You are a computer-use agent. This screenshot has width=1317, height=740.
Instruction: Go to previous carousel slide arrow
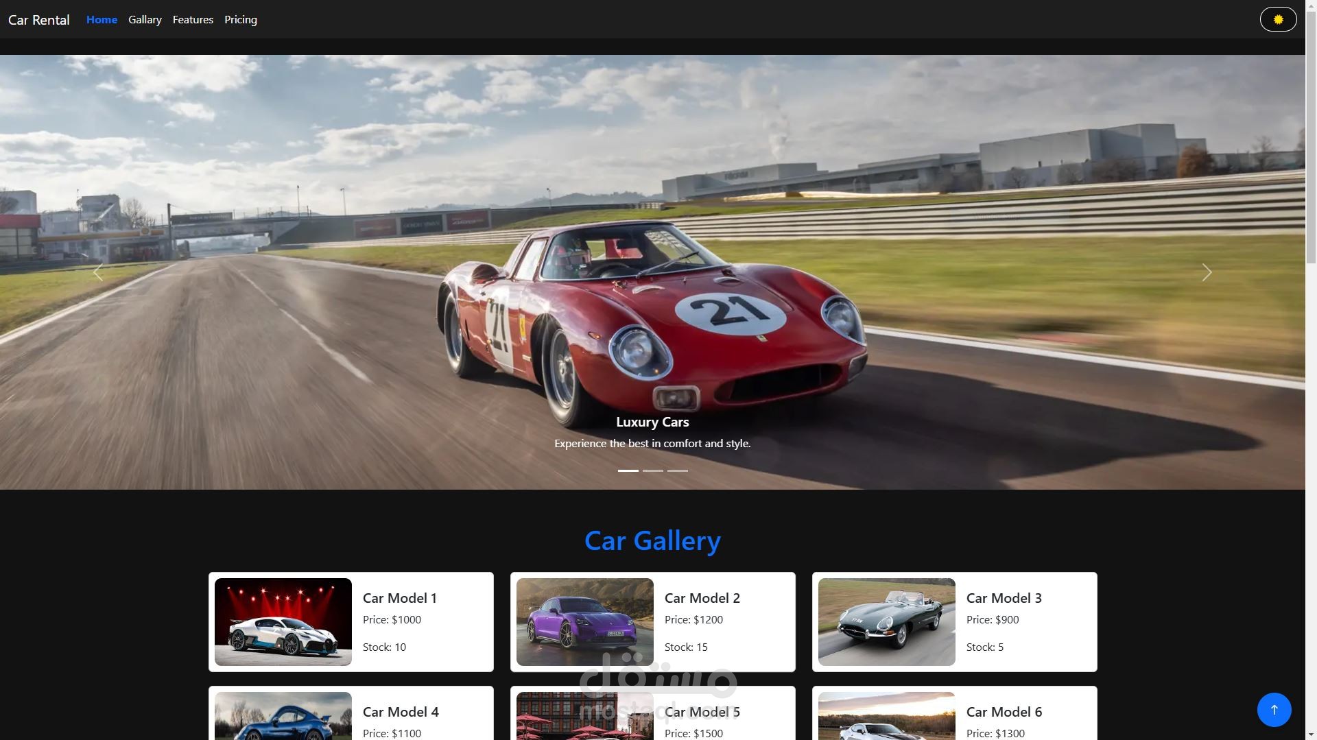(98, 272)
